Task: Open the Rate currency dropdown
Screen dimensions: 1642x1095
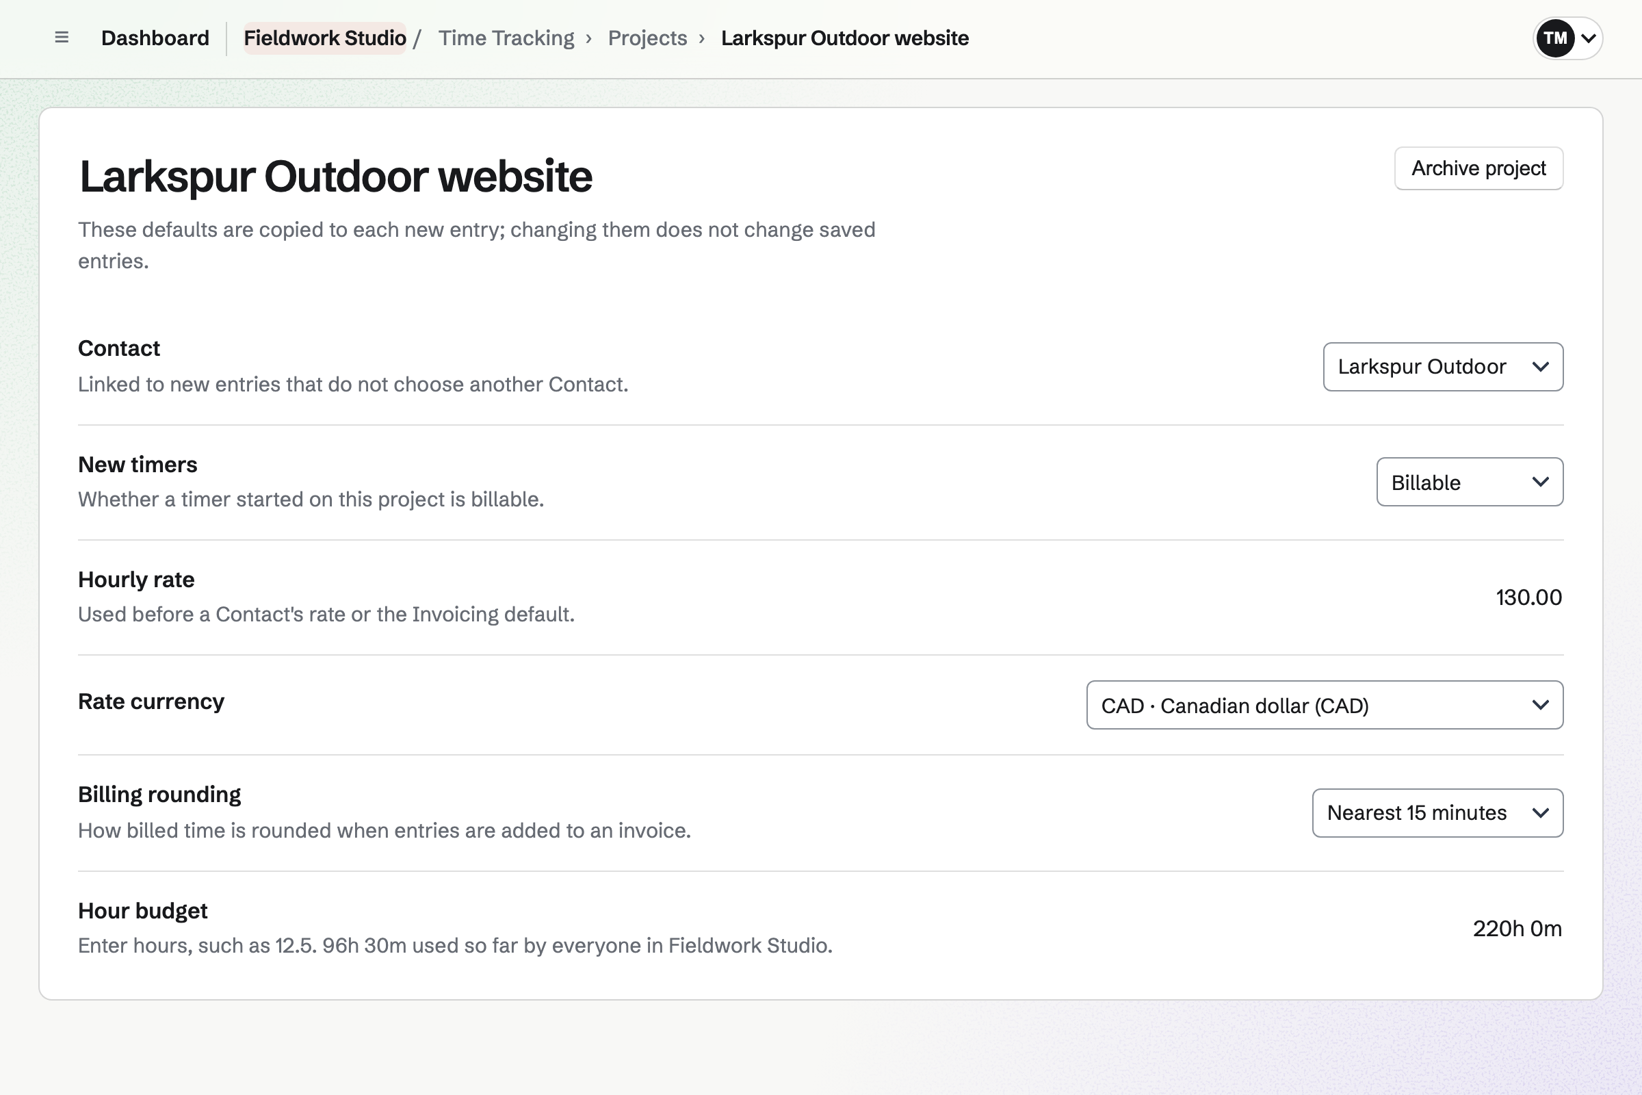Action: (1325, 706)
